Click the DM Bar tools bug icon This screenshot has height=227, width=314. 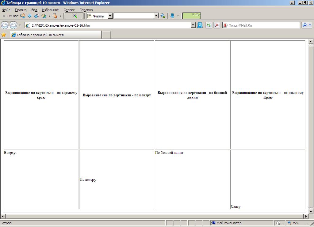(x=55, y=16)
